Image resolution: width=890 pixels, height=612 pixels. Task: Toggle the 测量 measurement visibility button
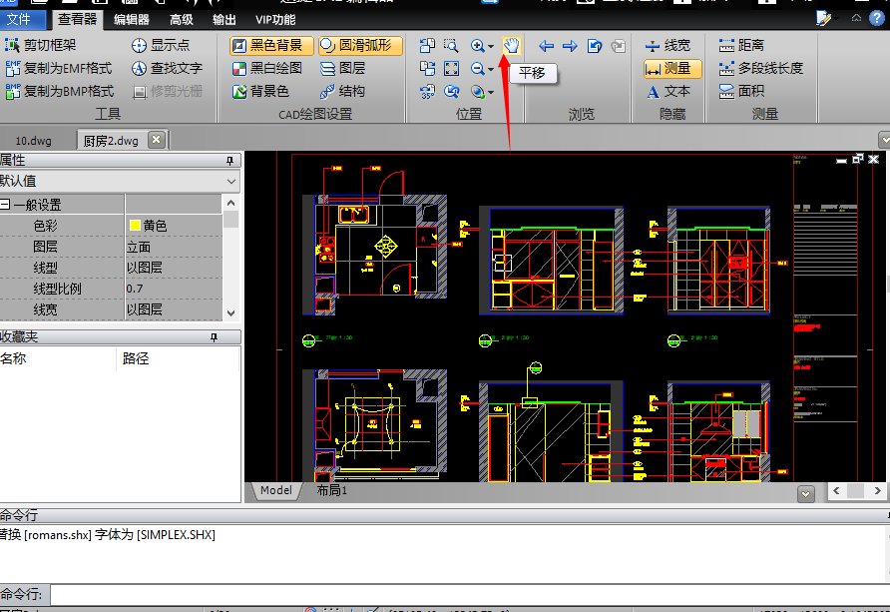pyautogui.click(x=672, y=69)
